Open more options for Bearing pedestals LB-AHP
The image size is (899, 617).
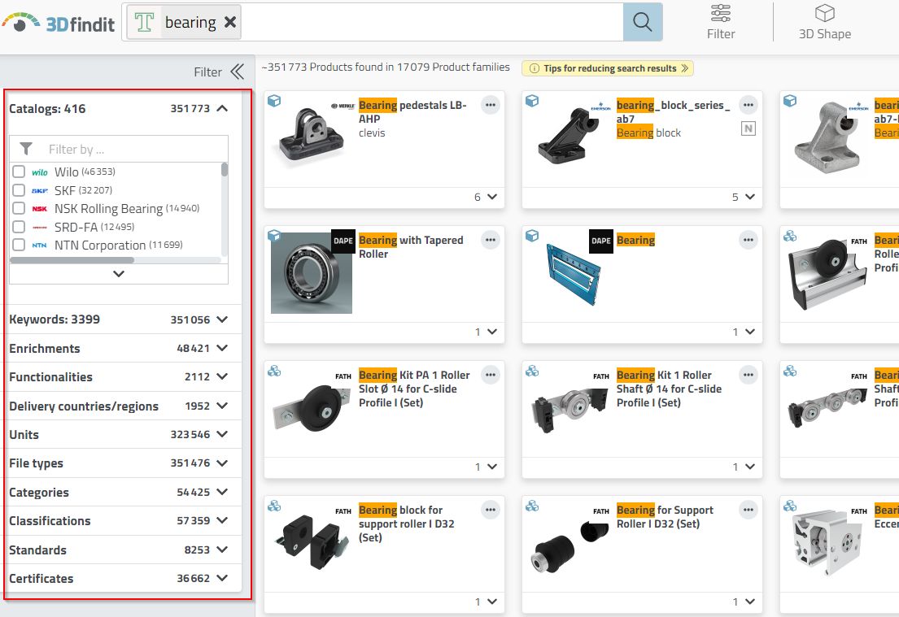(491, 105)
